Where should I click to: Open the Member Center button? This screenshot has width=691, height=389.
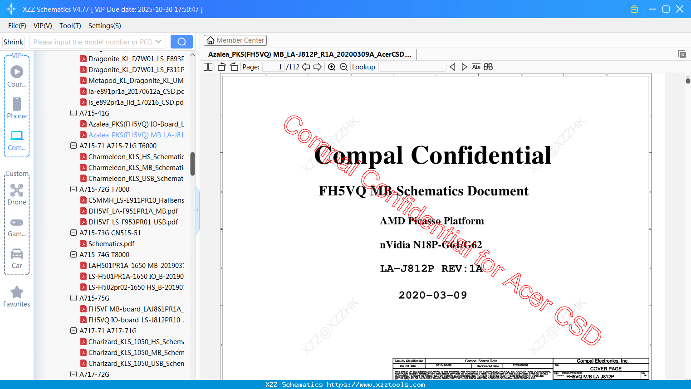(235, 40)
